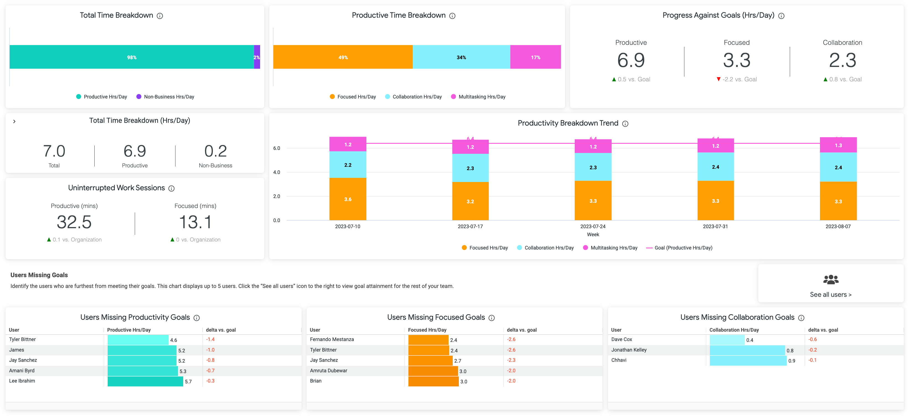Open Users Missing Productivity Goals info icon
Image resolution: width=911 pixels, height=416 pixels.
point(197,318)
